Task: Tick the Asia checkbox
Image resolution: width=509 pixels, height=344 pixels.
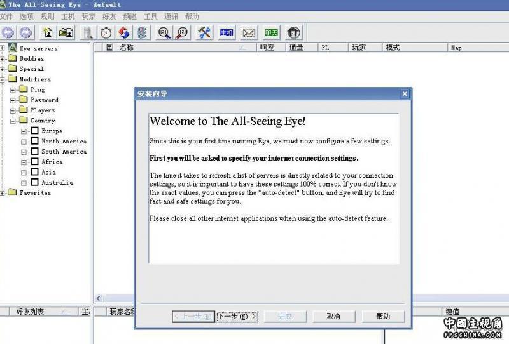Action: coord(35,172)
